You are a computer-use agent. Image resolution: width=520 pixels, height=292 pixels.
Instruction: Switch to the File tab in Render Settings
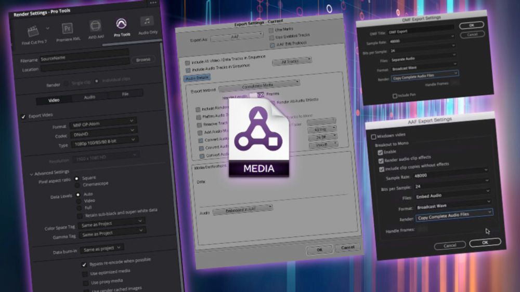(125, 94)
